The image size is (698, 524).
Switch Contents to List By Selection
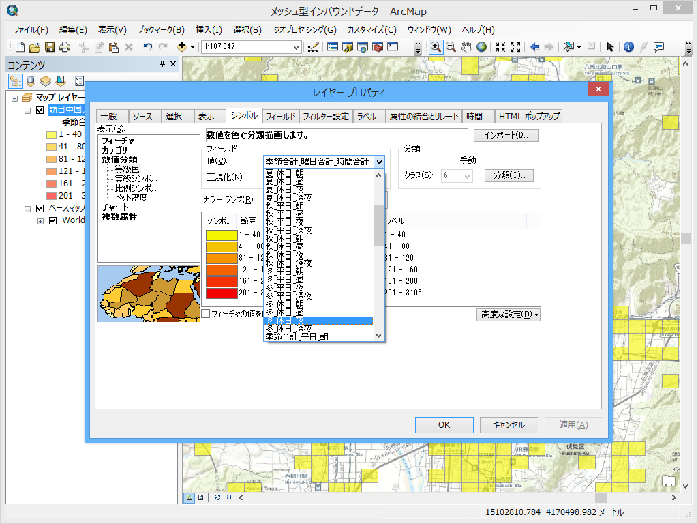[x=61, y=81]
